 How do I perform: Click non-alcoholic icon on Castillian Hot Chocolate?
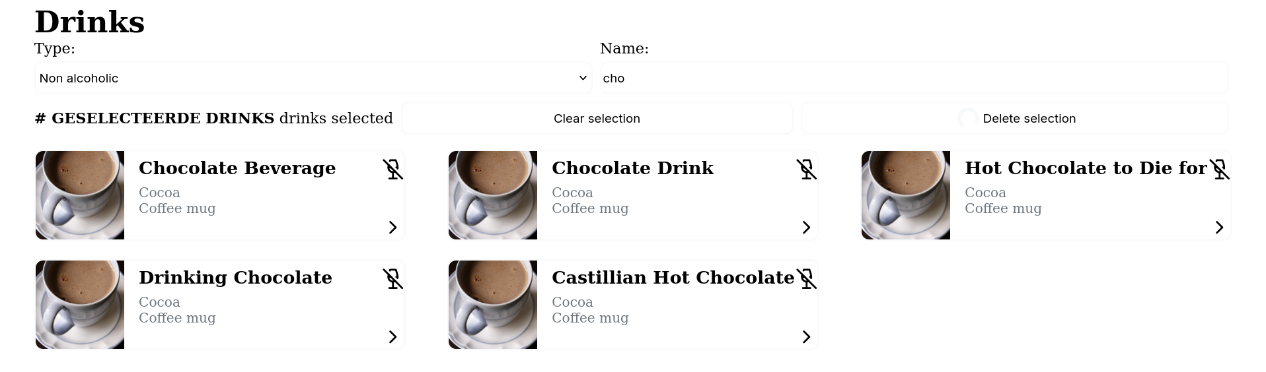806,279
